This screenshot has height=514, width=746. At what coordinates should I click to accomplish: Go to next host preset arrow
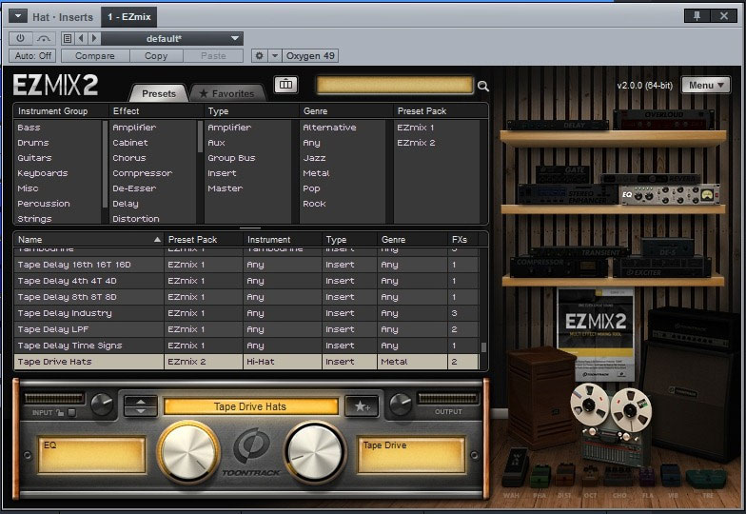pyautogui.click(x=93, y=38)
